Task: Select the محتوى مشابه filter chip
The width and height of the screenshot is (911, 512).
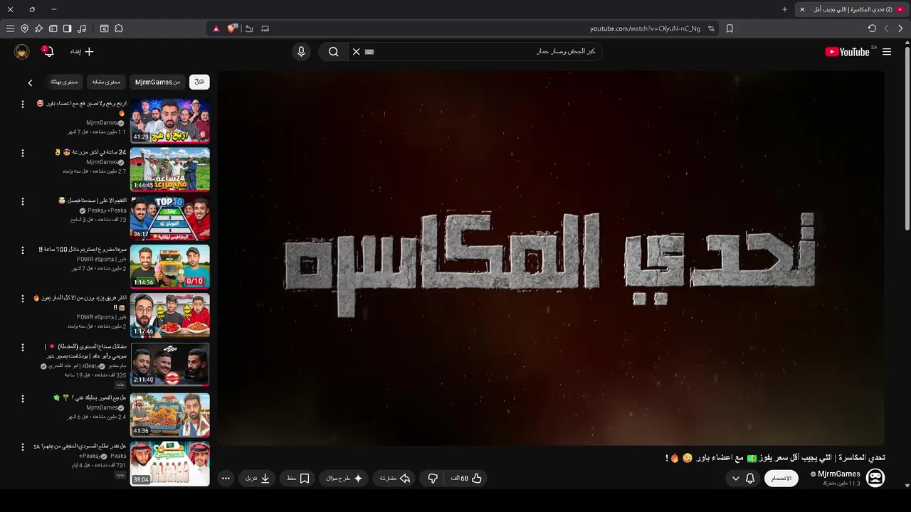Action: (x=107, y=82)
